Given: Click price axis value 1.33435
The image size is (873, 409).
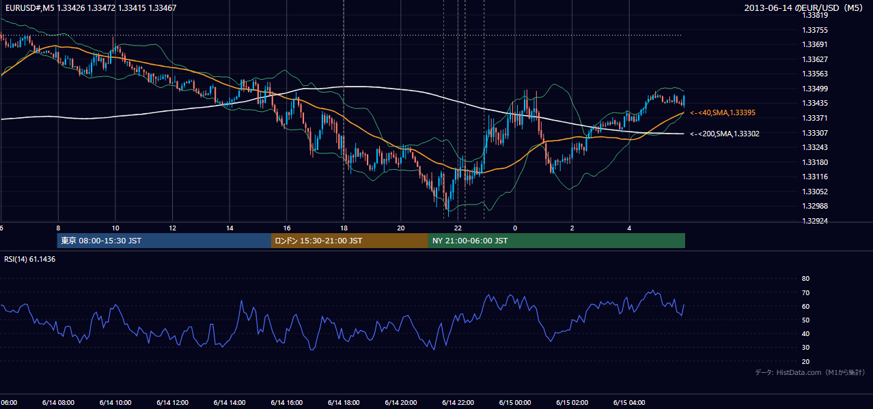Looking at the screenshot, I should [814, 103].
